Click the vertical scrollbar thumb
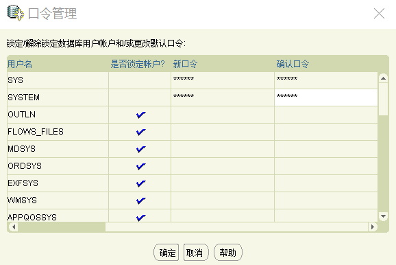 383,100
